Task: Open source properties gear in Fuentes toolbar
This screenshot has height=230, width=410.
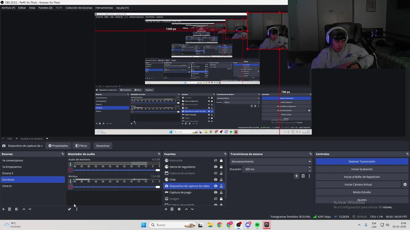Action: 179,209
